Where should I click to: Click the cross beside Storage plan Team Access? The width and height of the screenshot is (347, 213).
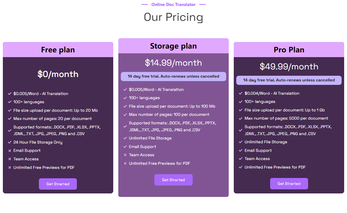(x=125, y=155)
